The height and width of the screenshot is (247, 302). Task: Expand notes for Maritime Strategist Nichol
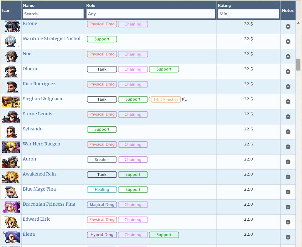coord(288,42)
